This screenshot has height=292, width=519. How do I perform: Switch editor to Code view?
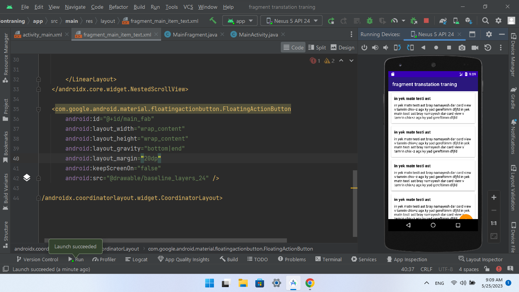294,48
